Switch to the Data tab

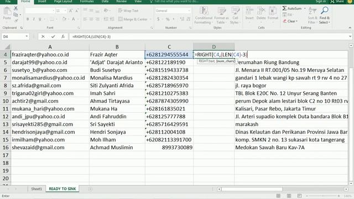[105, 1]
